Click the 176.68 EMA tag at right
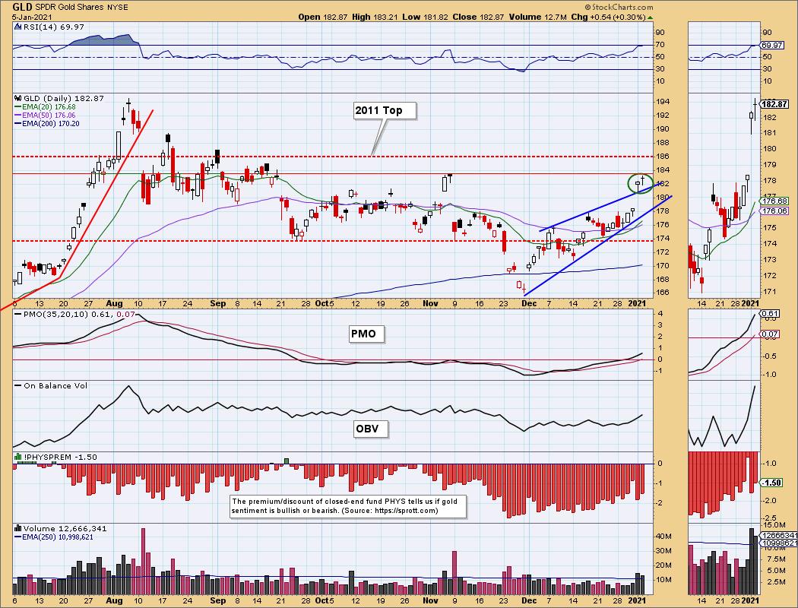The height and width of the screenshot is (608, 798). pos(776,201)
